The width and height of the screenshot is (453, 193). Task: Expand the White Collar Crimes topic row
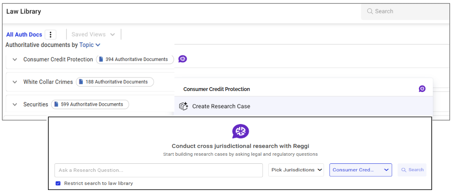pos(15,82)
